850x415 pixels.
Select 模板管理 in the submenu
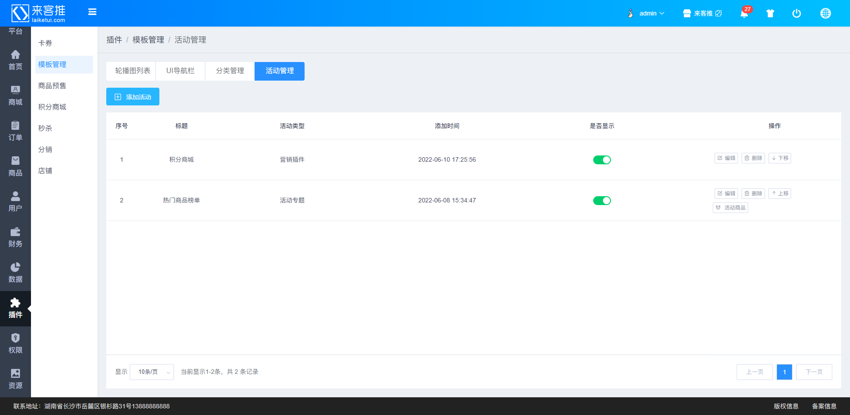[x=64, y=65]
